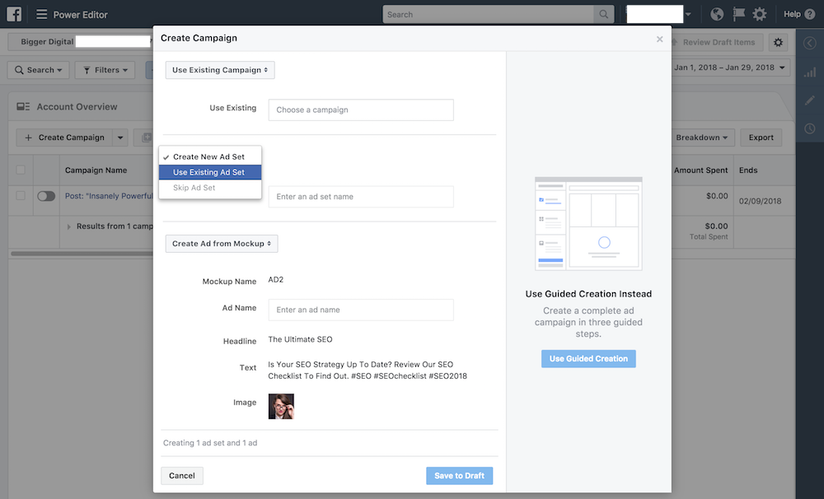
Task: Click the horizontal scrollbar under the table
Action: [x=82, y=253]
